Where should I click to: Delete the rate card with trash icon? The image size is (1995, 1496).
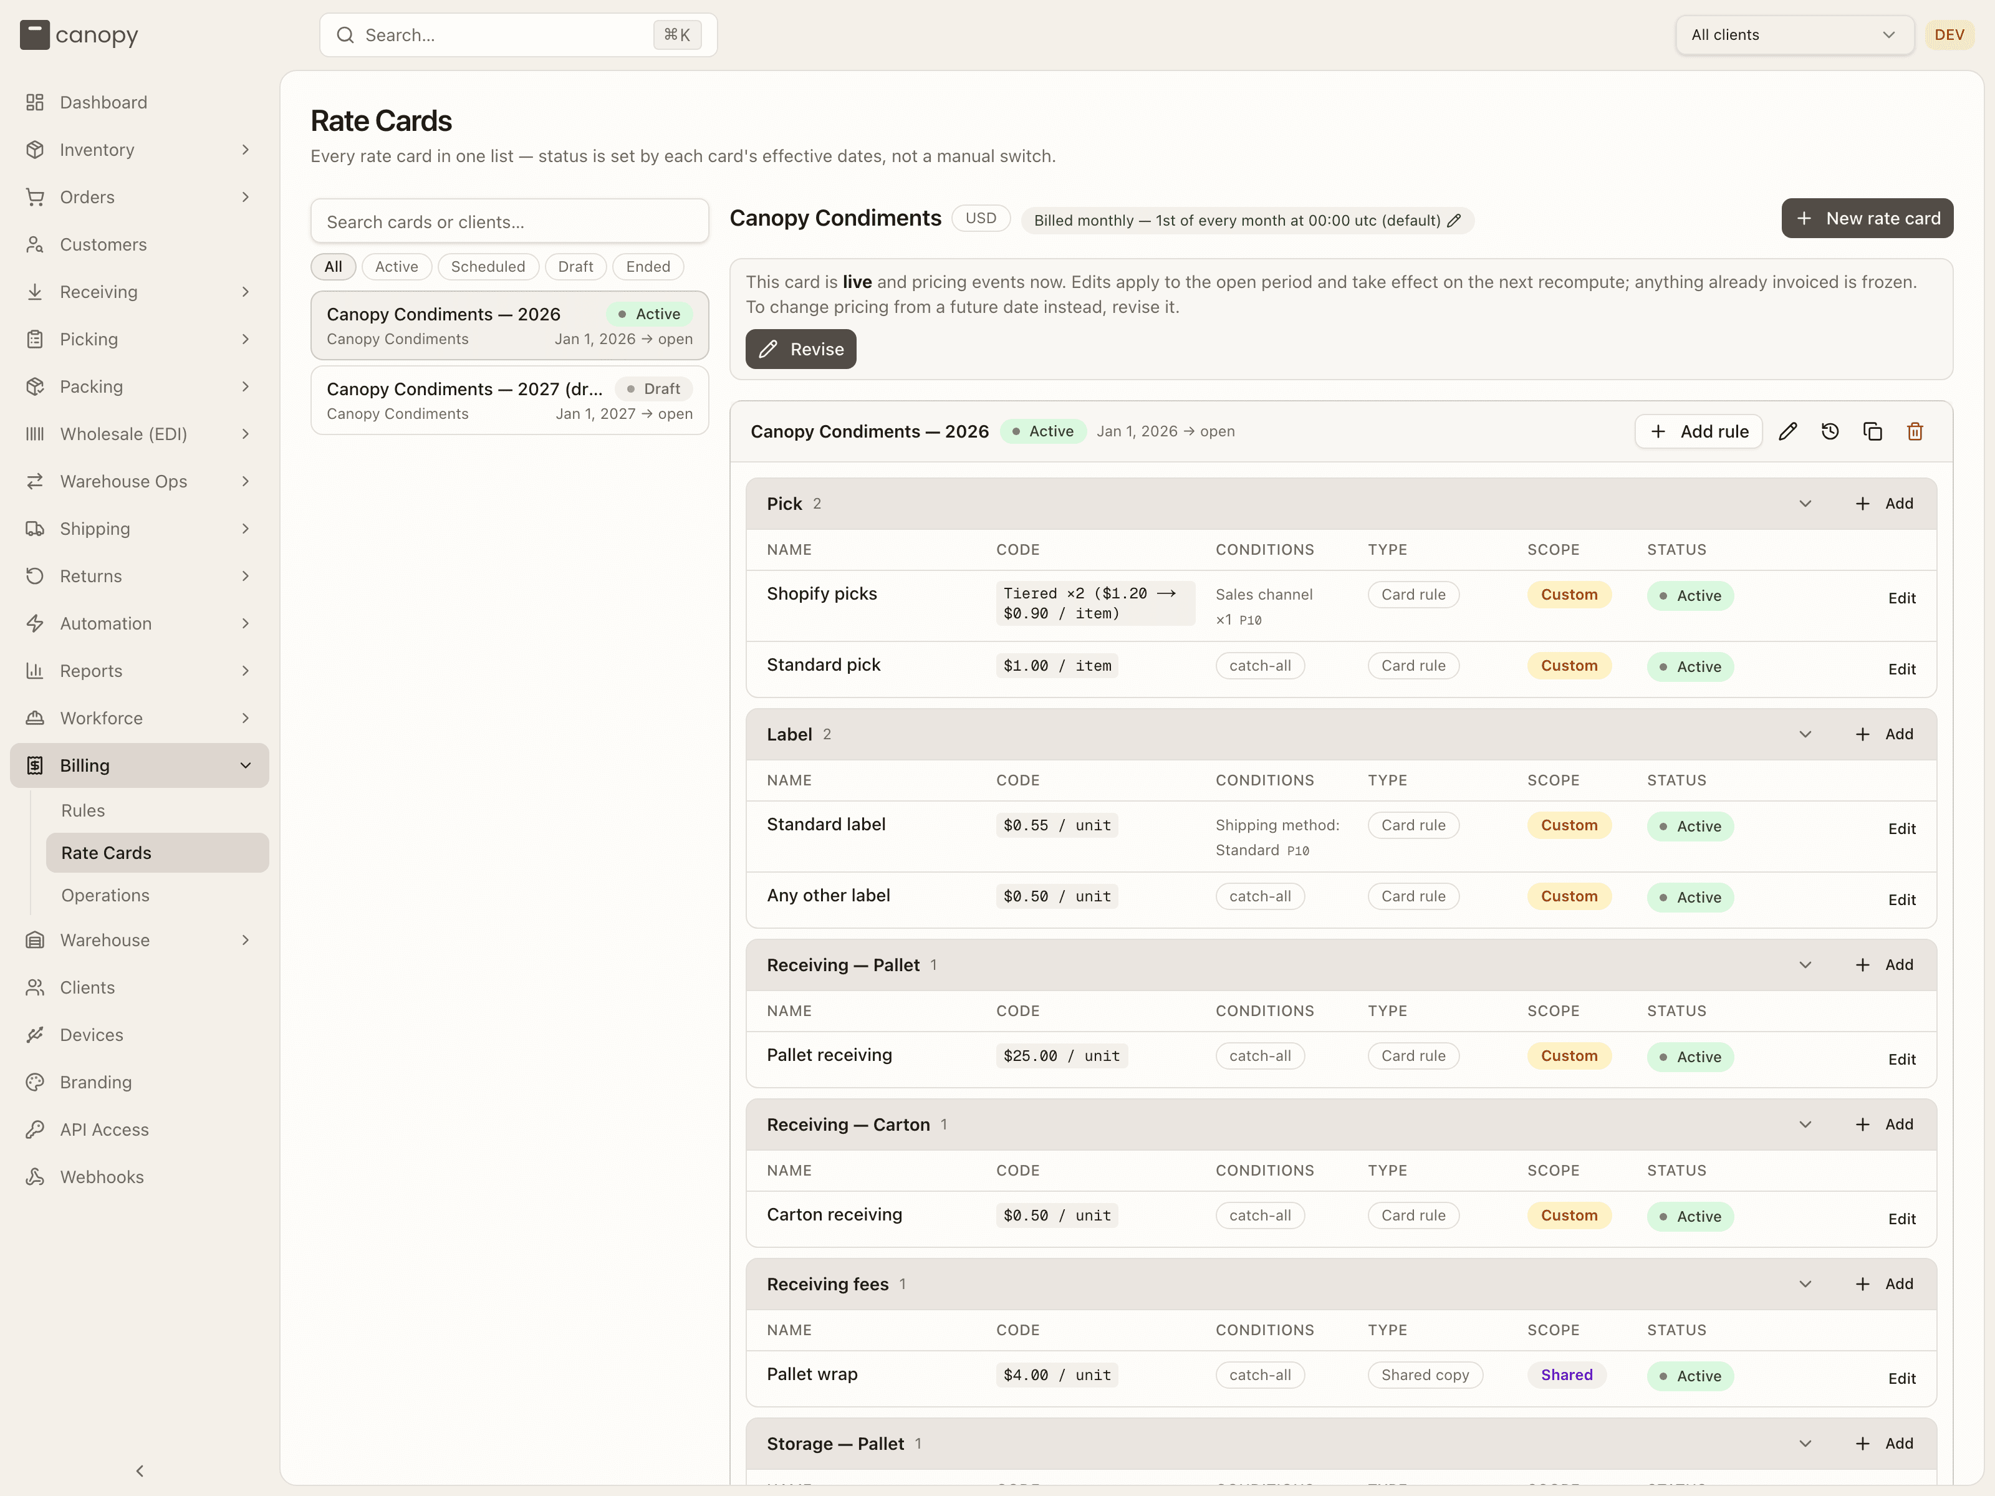point(1915,432)
